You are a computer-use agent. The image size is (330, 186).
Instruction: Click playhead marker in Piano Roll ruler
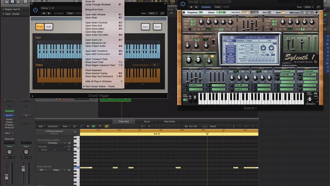pos(207,134)
